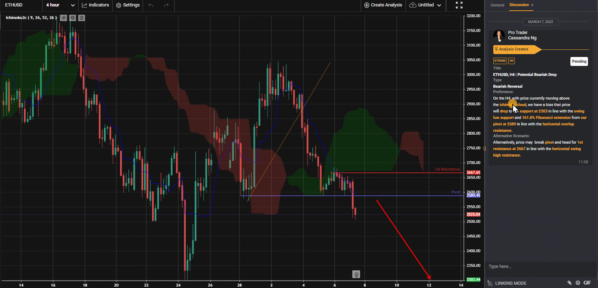
Task: Click the 'ETHUSD, H4 | Potential Bearish Drop' title
Action: click(x=525, y=75)
